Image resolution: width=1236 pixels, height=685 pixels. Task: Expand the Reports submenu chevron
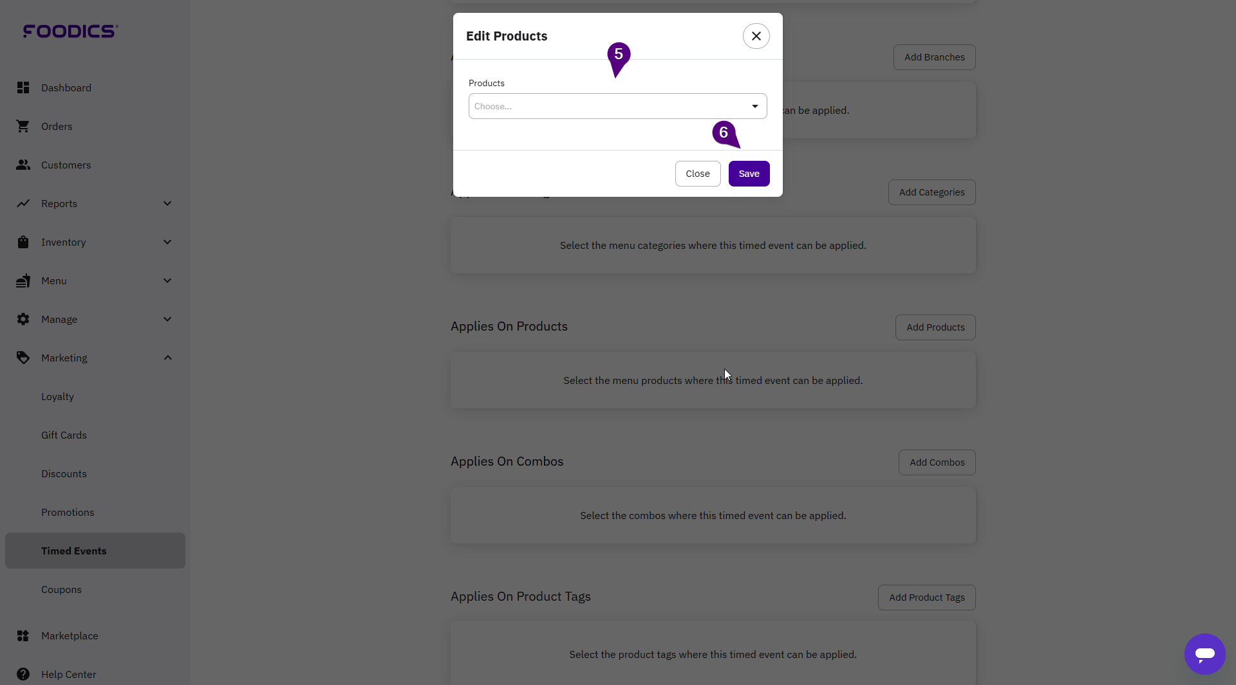tap(167, 203)
